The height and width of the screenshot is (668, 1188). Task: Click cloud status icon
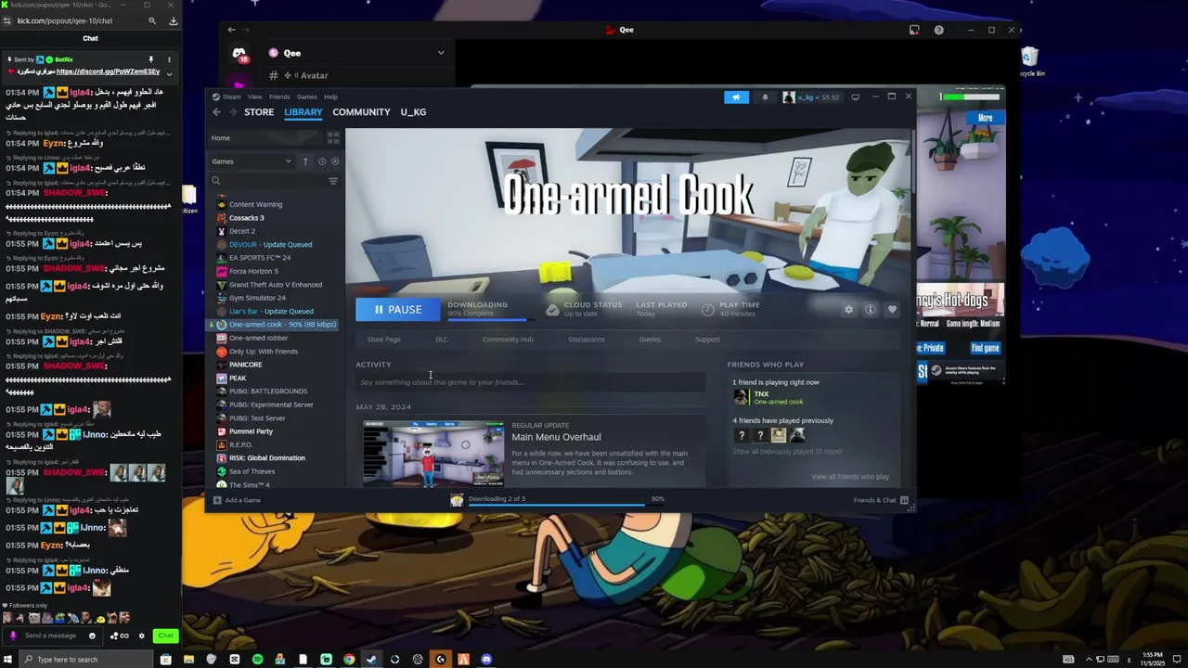(x=552, y=310)
